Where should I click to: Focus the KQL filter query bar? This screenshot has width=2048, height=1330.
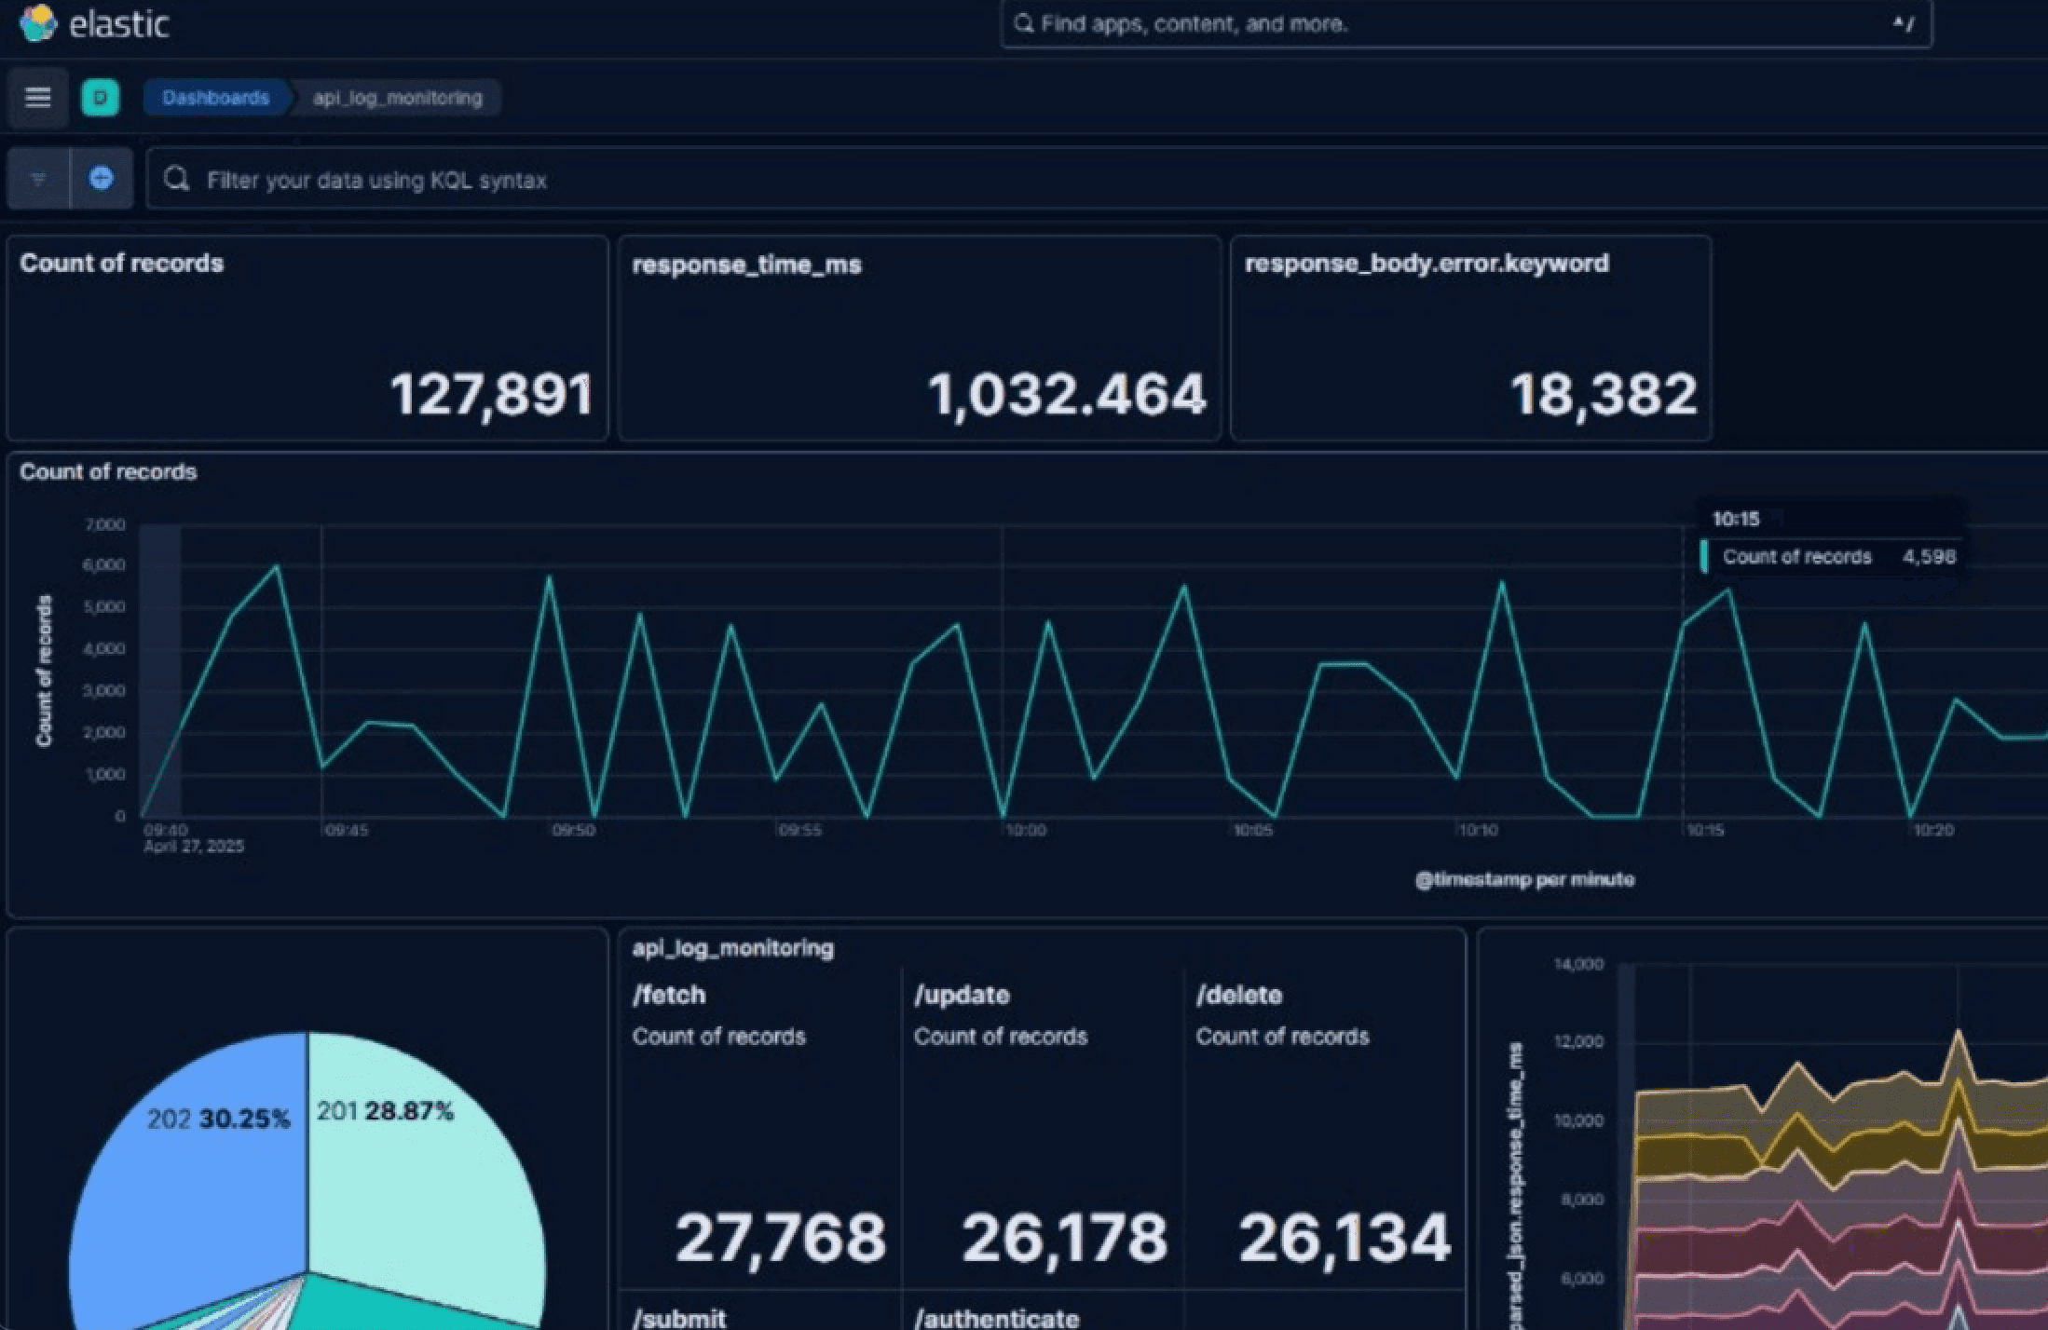(x=1097, y=179)
